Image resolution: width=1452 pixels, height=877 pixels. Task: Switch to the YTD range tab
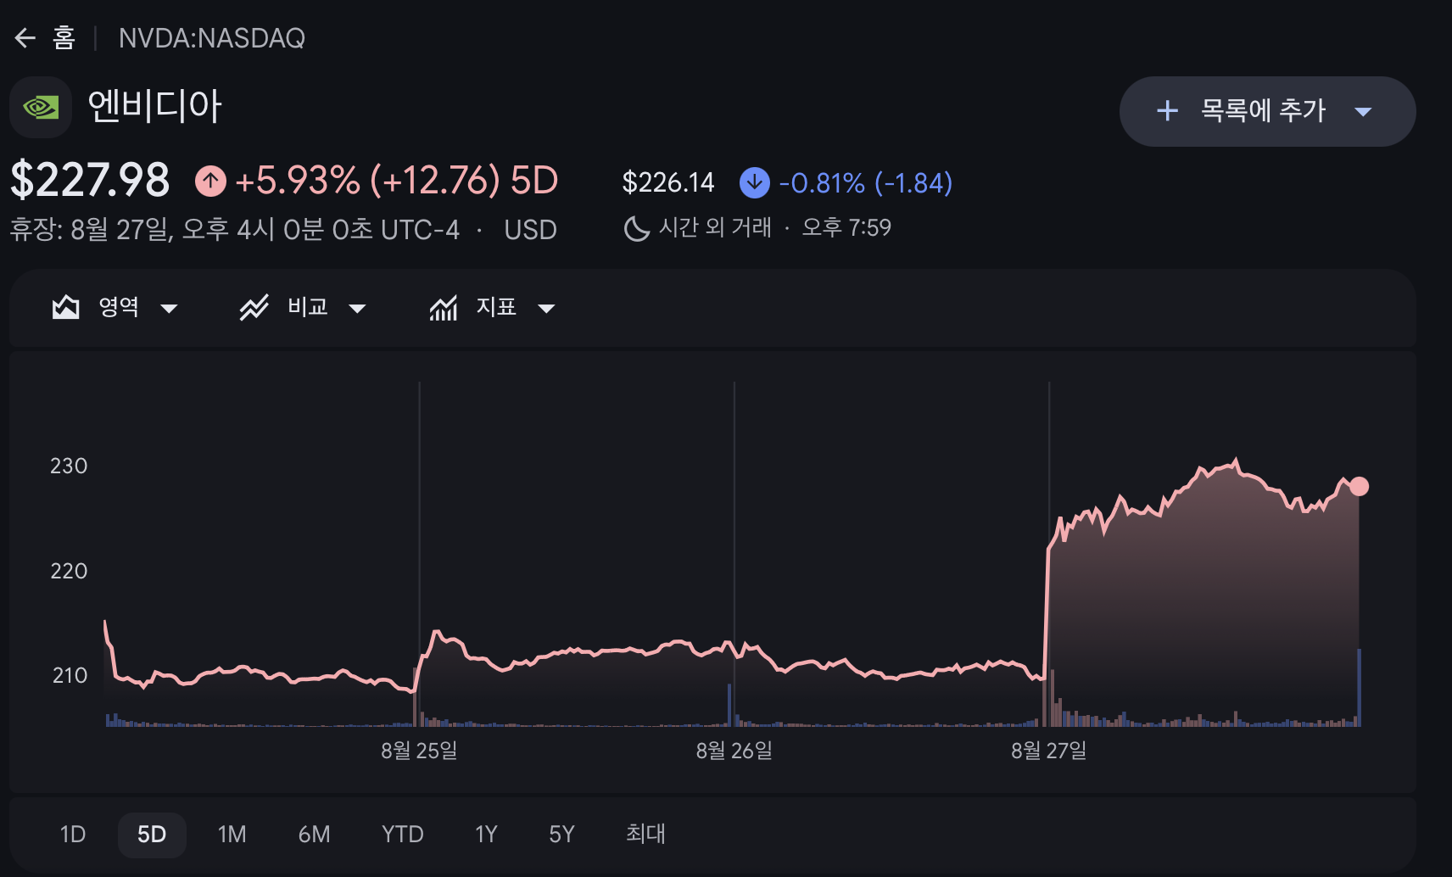(x=402, y=835)
